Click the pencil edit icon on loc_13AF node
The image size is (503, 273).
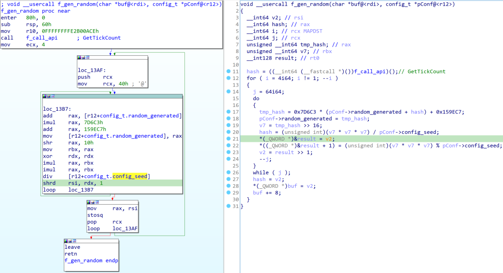84,58
